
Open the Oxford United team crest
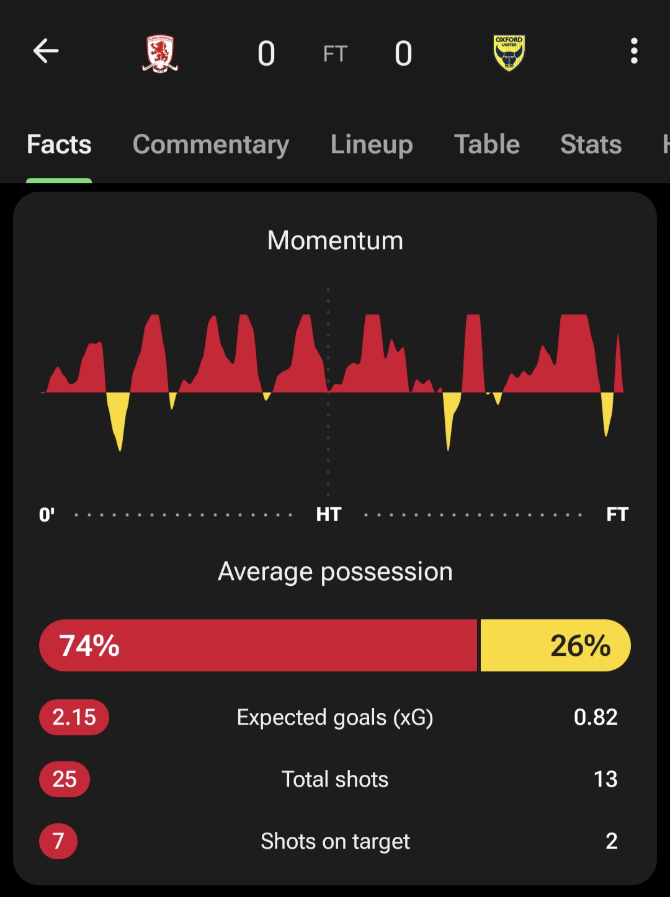pyautogui.click(x=509, y=53)
